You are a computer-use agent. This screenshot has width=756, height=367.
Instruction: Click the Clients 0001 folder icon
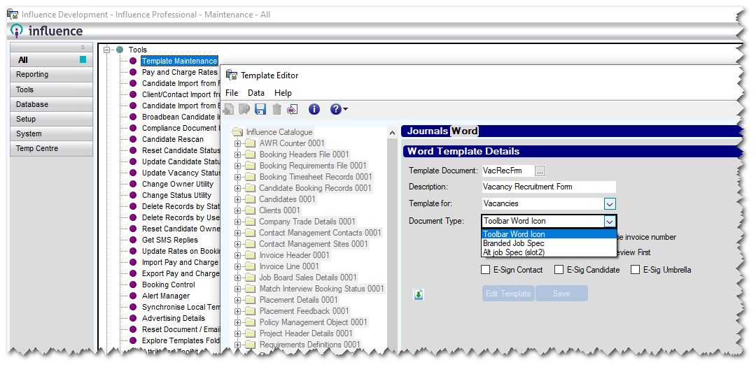(250, 210)
